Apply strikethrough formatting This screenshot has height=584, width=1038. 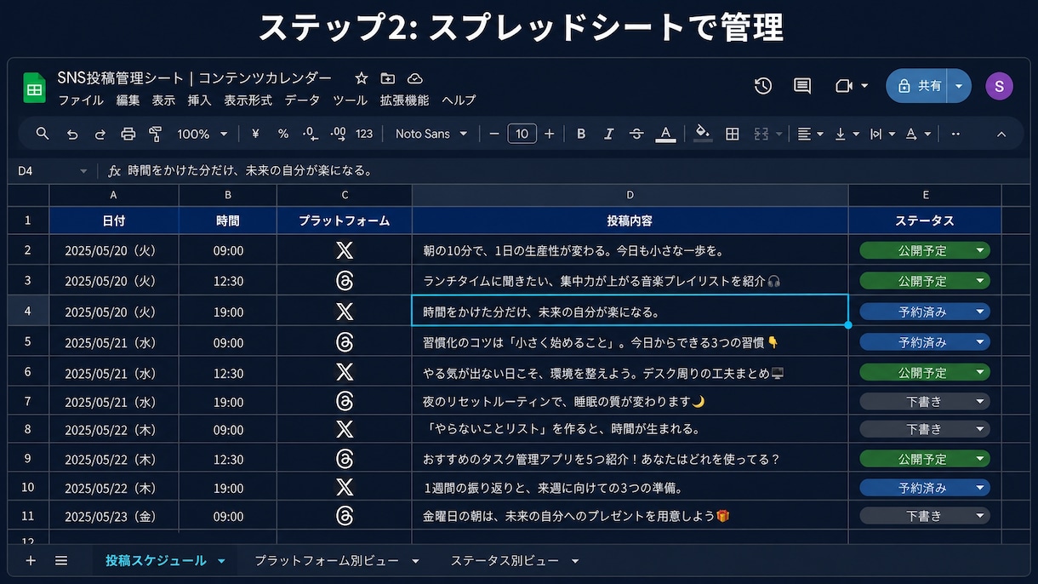point(636,134)
